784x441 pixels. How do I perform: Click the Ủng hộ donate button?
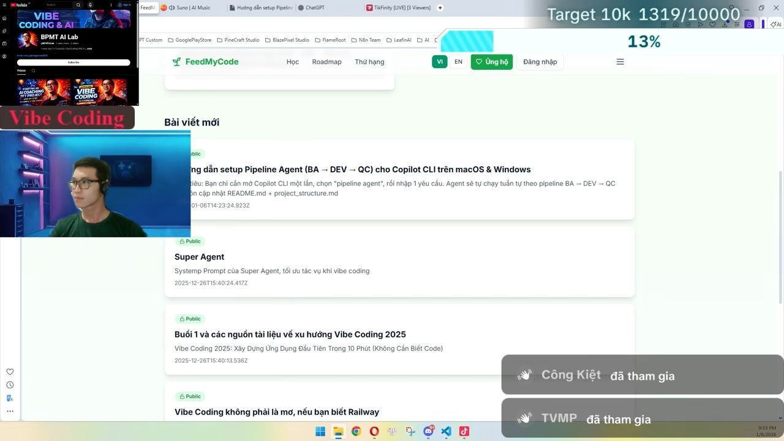point(491,62)
